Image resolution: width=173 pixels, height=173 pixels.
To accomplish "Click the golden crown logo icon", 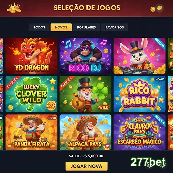I will 14,8.
